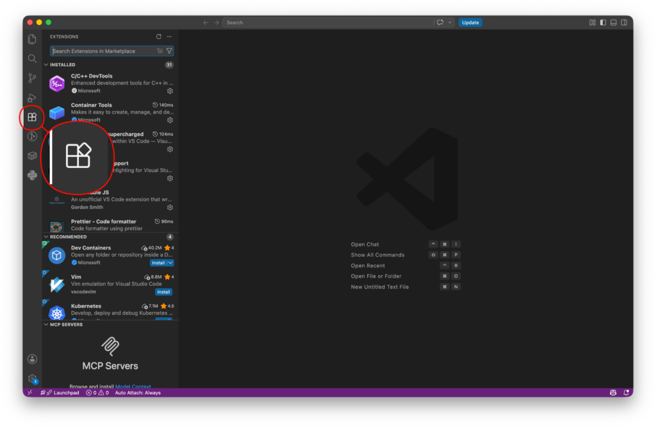Go forward using title bar arrow
Screen dimensions: 656x427
coord(217,22)
